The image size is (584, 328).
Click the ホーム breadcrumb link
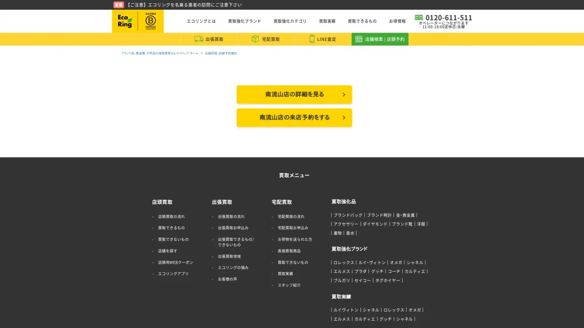point(194,53)
